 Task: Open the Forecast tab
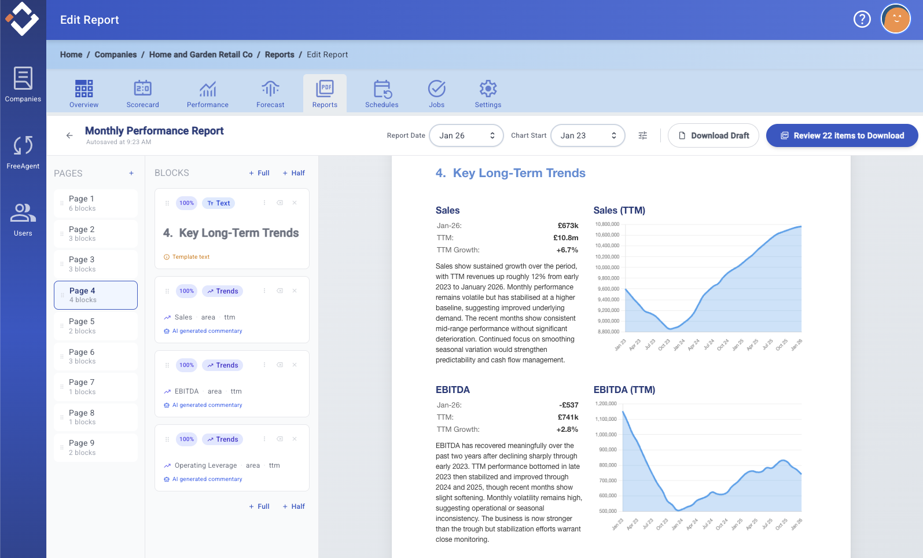(x=270, y=94)
